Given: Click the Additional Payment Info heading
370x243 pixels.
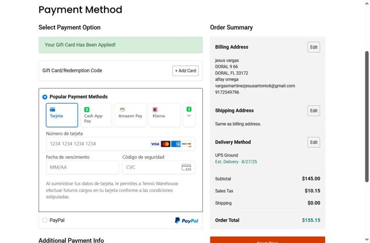Looking at the screenshot, I should click(71, 240).
